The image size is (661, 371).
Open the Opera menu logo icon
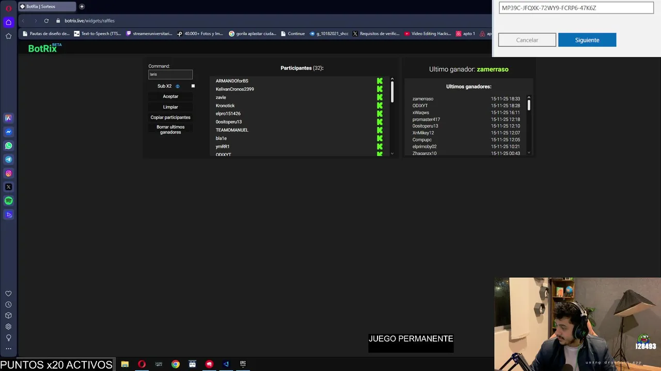[x=8, y=8]
